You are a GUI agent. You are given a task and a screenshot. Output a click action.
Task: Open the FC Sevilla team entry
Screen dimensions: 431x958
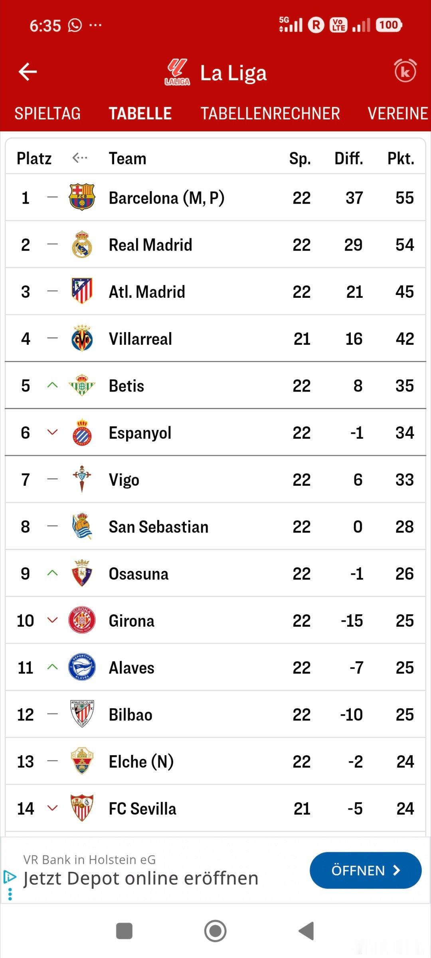tap(142, 809)
